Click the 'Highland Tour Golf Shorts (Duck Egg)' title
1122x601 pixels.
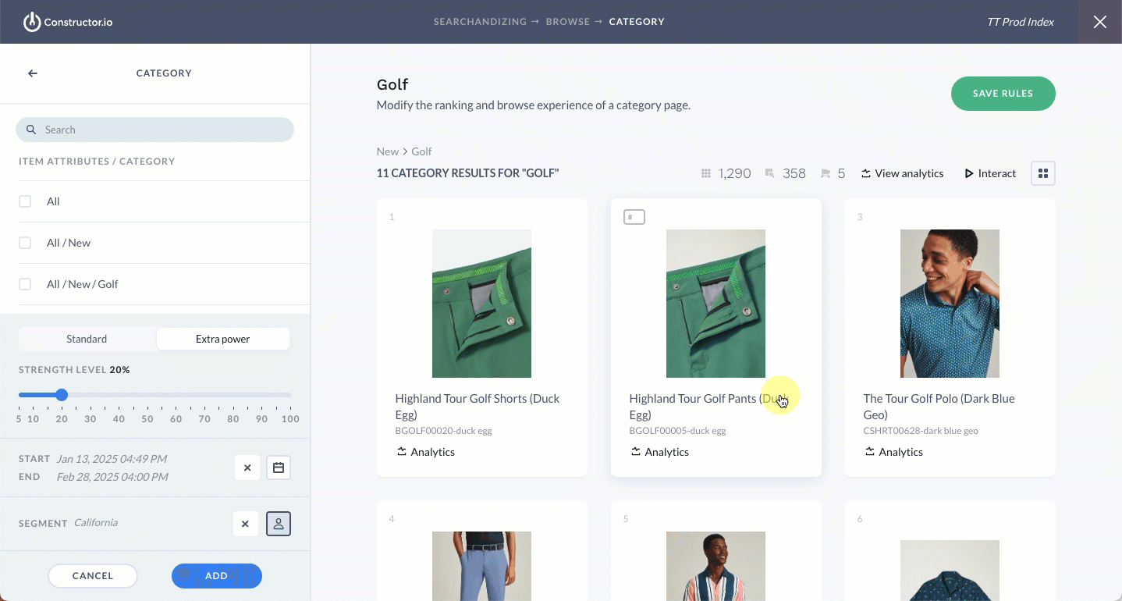[478, 407]
